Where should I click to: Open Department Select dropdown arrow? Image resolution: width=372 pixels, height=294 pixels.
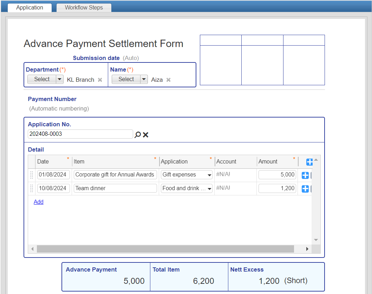click(60, 79)
